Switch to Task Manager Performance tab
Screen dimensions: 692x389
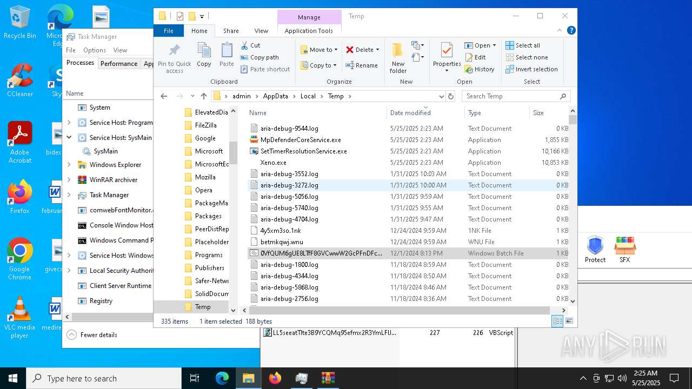click(x=119, y=63)
